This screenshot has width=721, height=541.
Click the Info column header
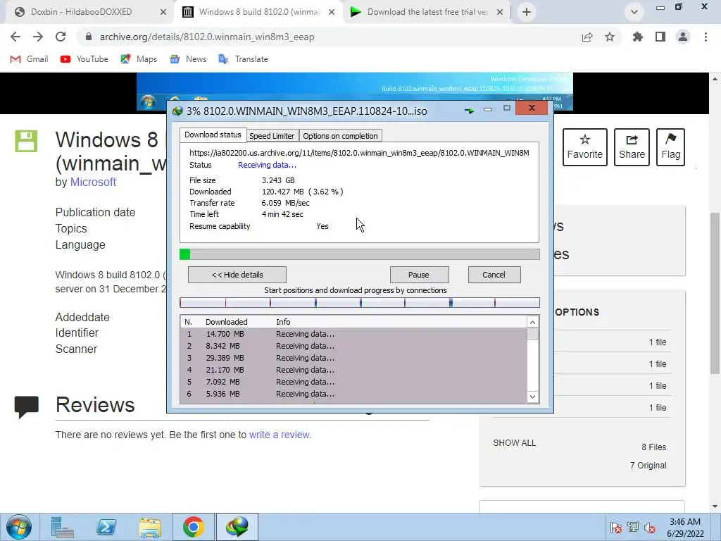pos(283,322)
